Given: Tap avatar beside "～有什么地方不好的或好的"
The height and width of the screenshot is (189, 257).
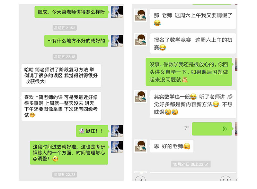Looking at the screenshot, I should coord(117,41).
